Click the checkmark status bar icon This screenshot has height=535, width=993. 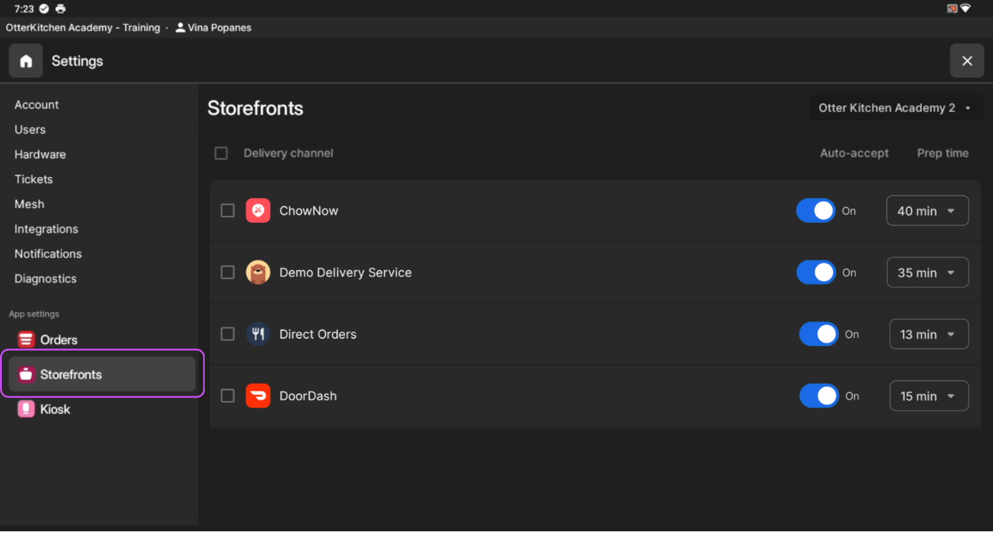[x=44, y=9]
